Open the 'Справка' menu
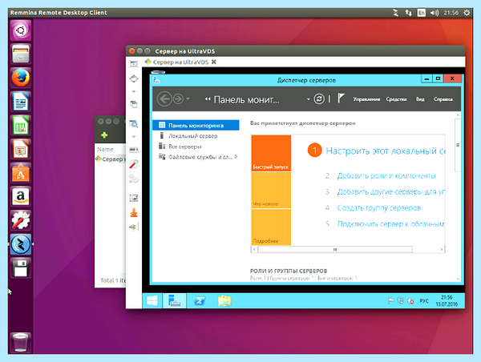481x362 pixels. [x=443, y=99]
